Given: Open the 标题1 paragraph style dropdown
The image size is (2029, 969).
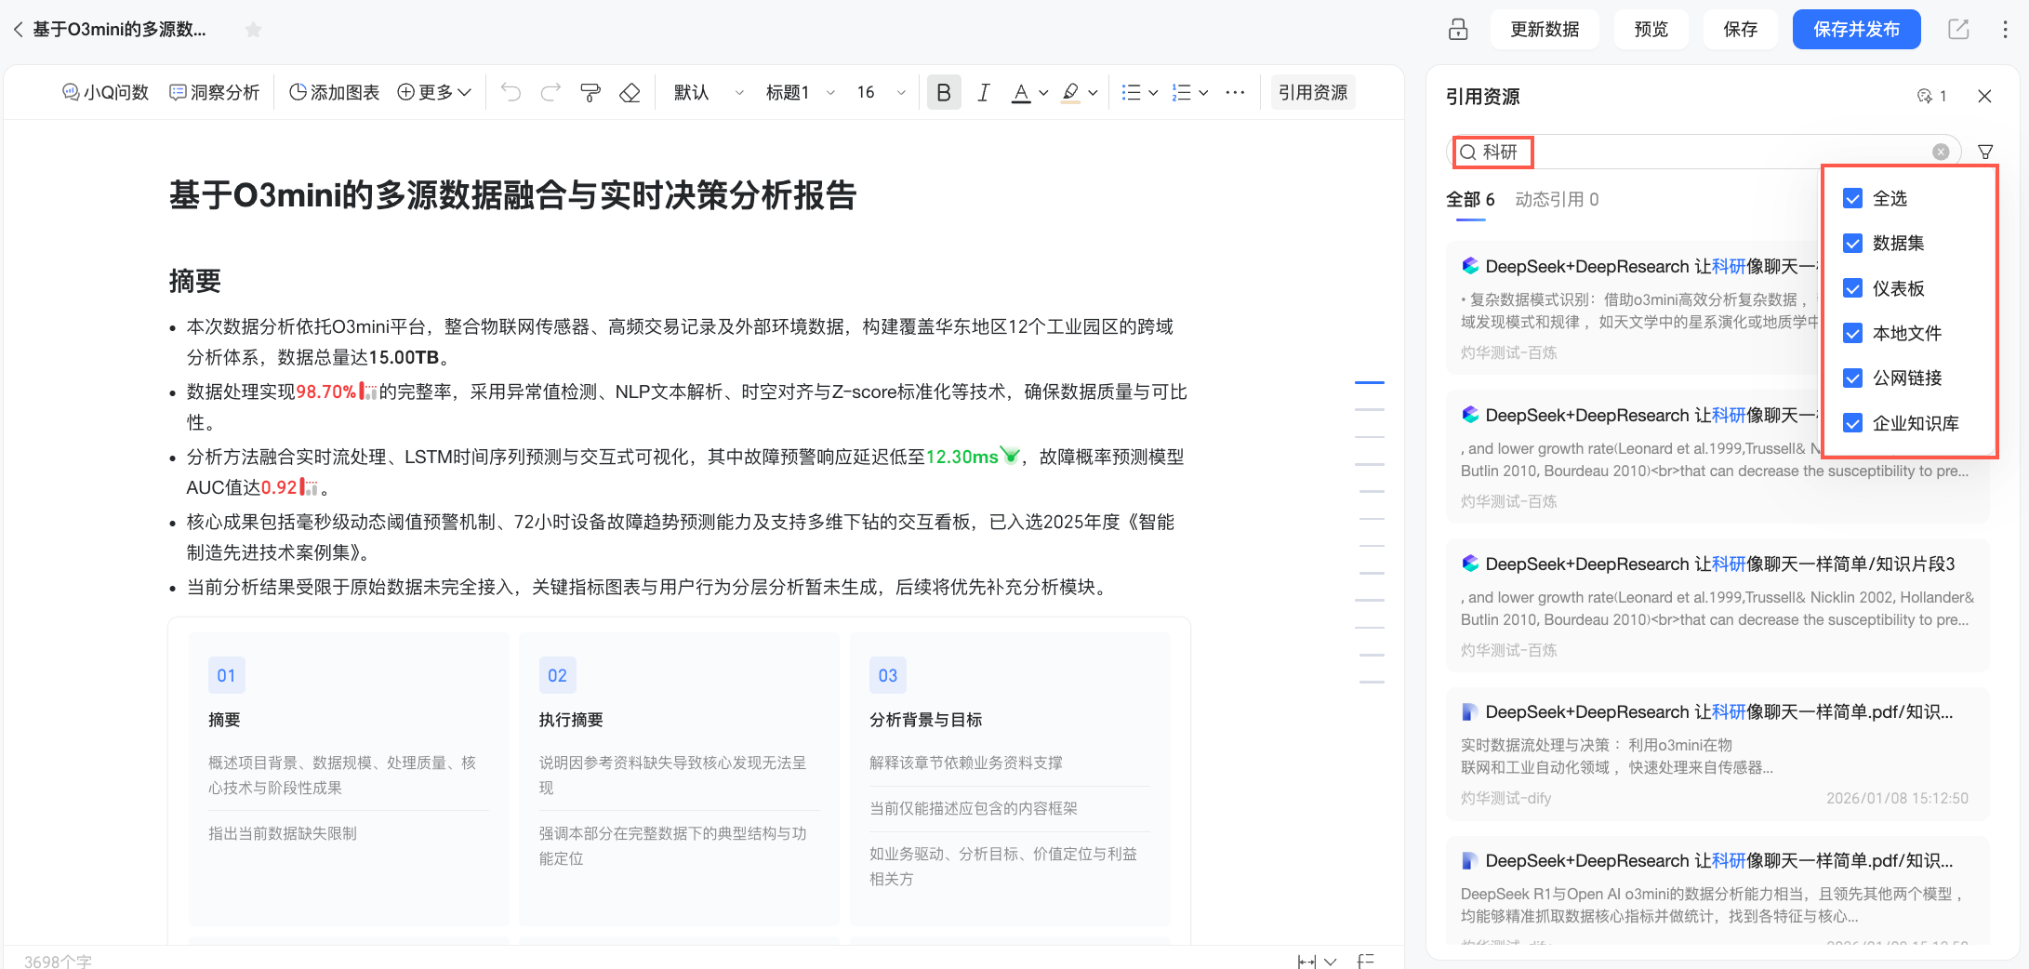Looking at the screenshot, I should 800,92.
